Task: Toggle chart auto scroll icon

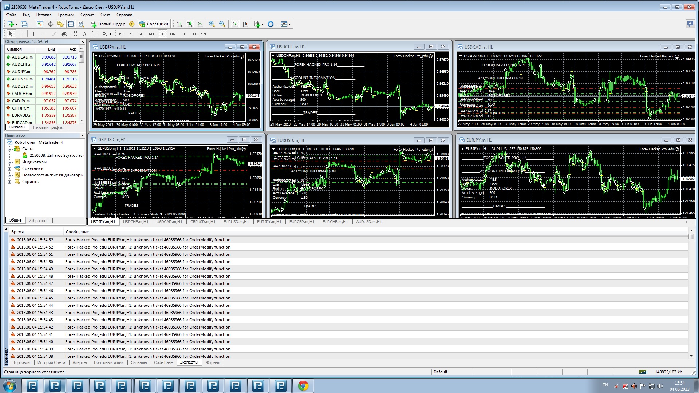Action: pyautogui.click(x=235, y=24)
